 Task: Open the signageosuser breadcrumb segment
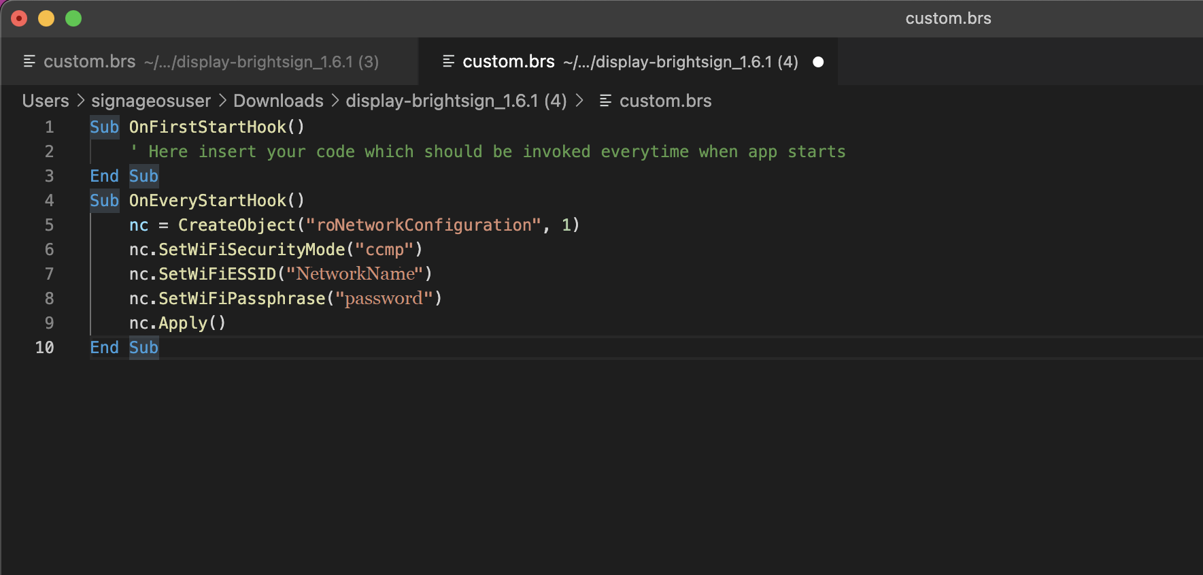coord(151,101)
